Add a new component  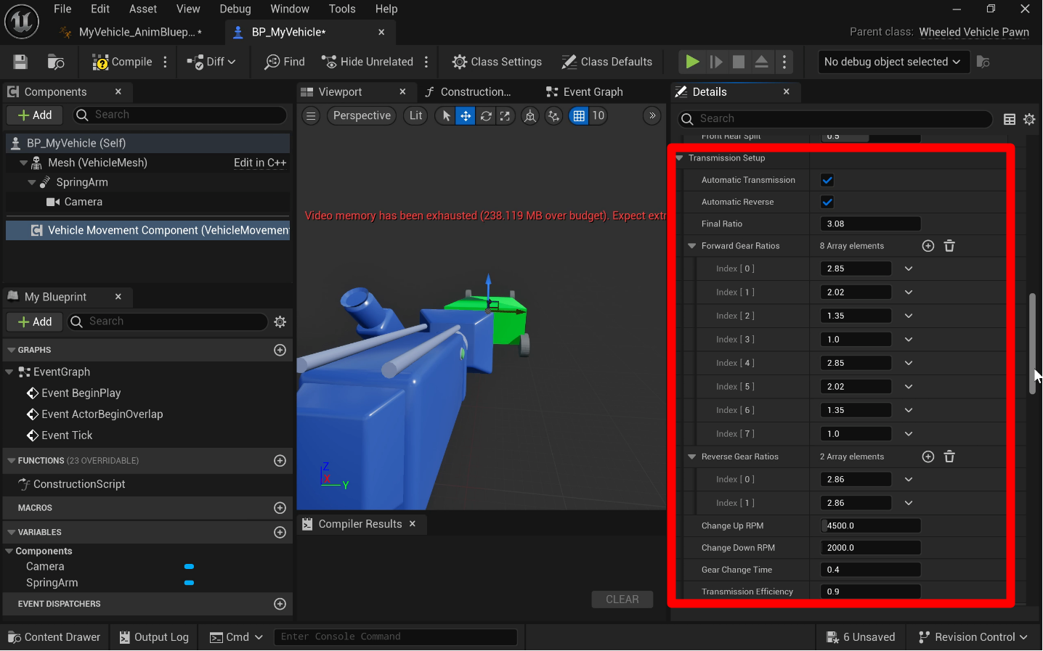(35, 115)
